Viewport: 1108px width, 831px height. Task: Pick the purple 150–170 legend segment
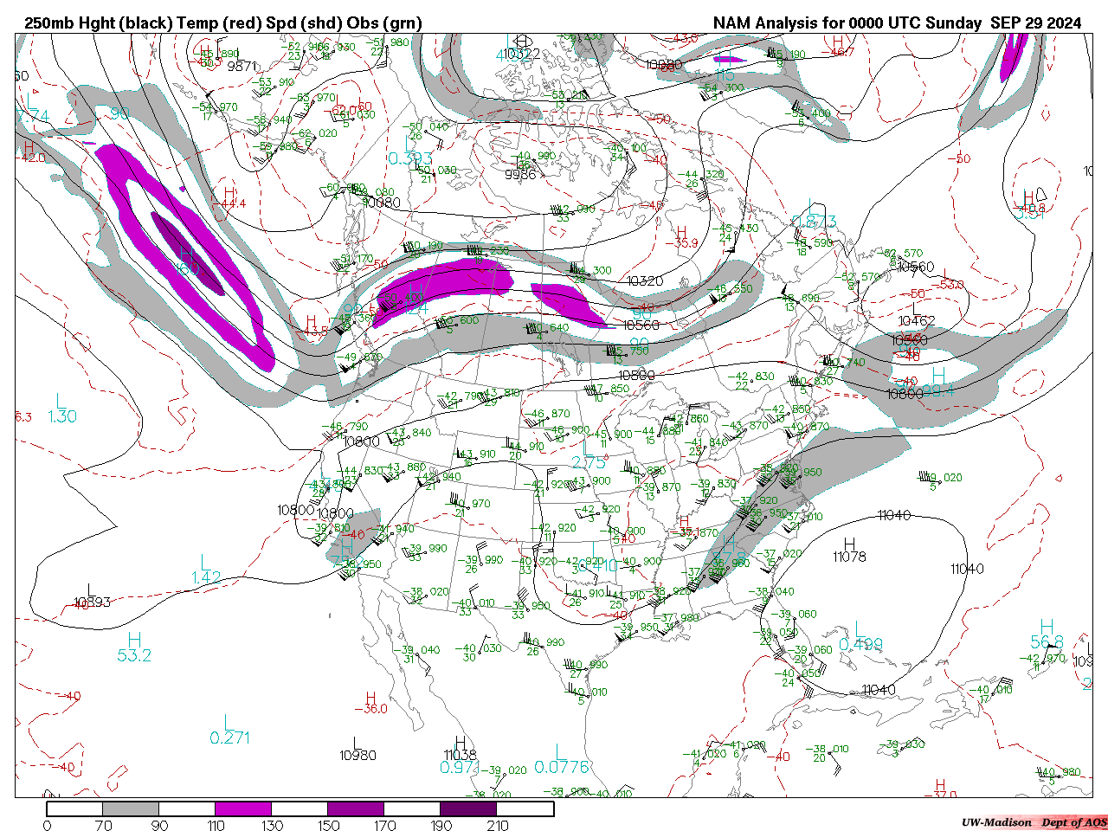click(356, 808)
